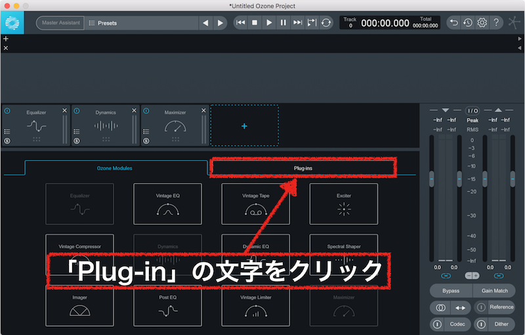Click the I/O meter options button
The height and width of the screenshot is (335, 525).
pyautogui.click(x=472, y=111)
